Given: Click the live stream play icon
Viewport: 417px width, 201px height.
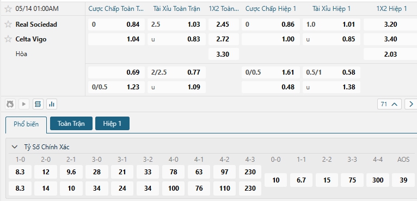Looking at the screenshot, I should point(23,104).
